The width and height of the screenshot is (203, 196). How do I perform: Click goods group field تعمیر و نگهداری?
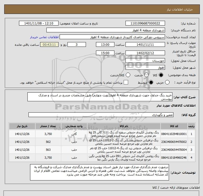[101, 115]
